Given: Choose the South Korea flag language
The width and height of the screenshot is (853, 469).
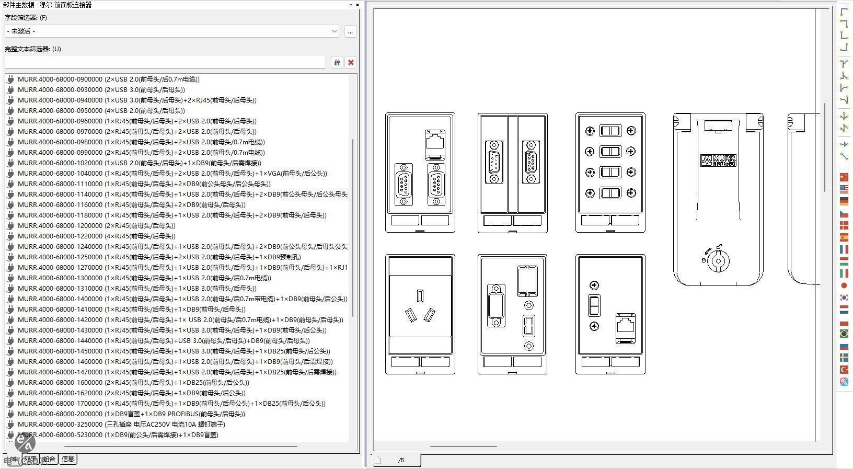Looking at the screenshot, I should point(844,298).
